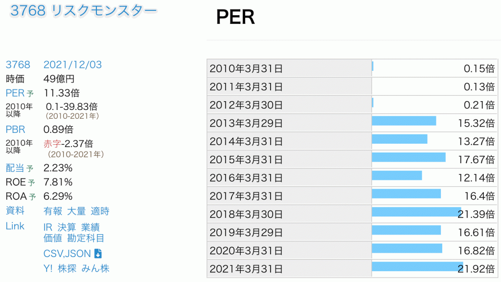Image resolution: width=501 pixels, height=282 pixels.
Task: Open the 有報 documents link
Action: (x=53, y=211)
